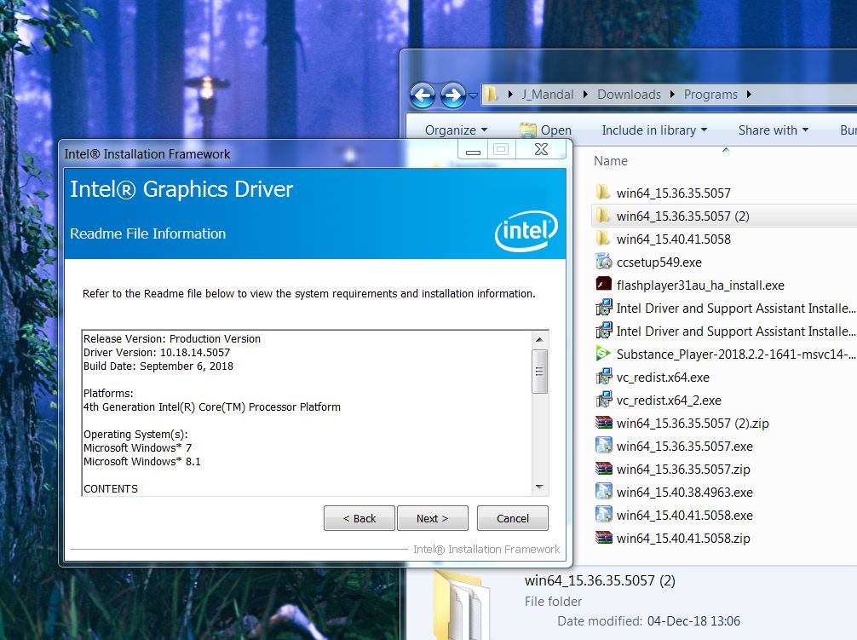The height and width of the screenshot is (640, 857).
Task: Select win64_15.40.41.5058.zip archive icon
Action: click(x=603, y=537)
